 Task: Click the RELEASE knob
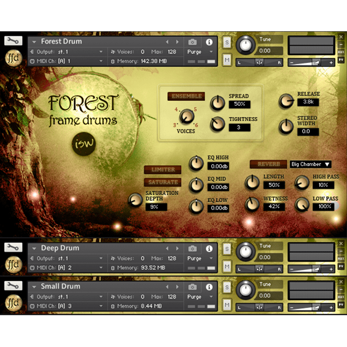coord(286,101)
